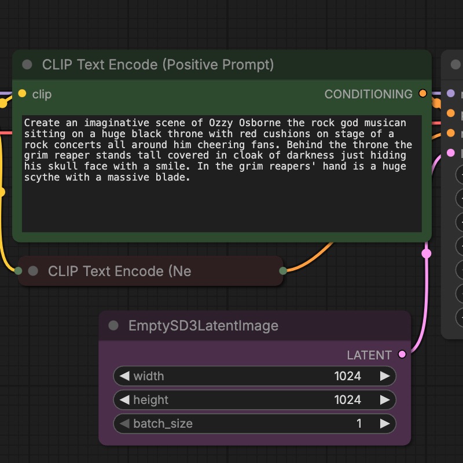Decrease the width value with the left arrow
This screenshot has height=463, width=463.
coord(125,376)
